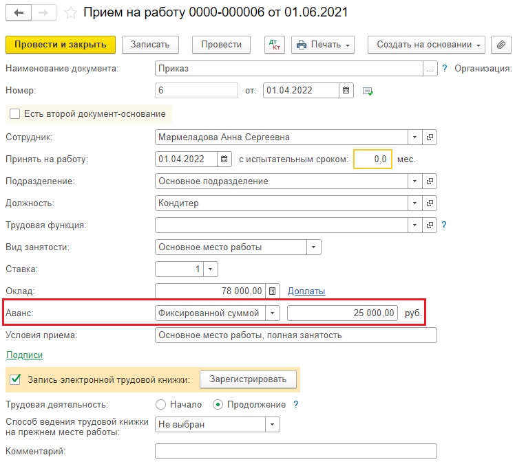This screenshot has height=466, width=515.
Task: Click the Сотрудник field Мармеладова Анна Сергеевна
Action: 282,137
